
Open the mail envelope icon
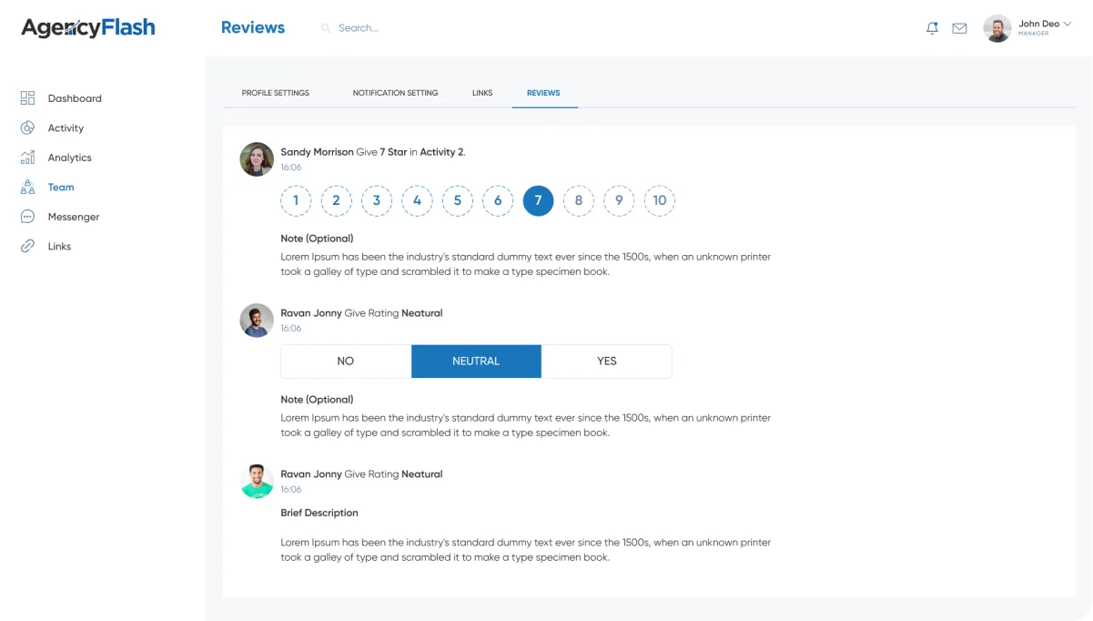959,28
